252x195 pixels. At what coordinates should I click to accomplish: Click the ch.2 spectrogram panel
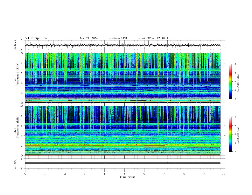tap(122, 131)
